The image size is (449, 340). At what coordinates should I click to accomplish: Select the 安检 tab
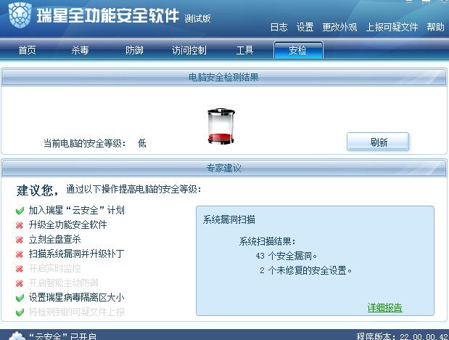point(298,50)
